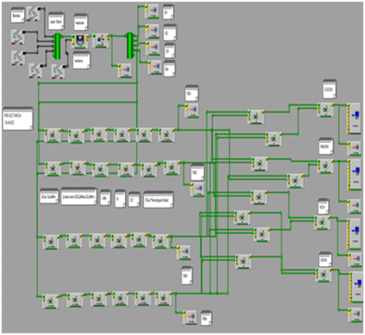Select the preview node right of the topmost index operator
This screenshot has width=365, height=335.
pos(354,119)
